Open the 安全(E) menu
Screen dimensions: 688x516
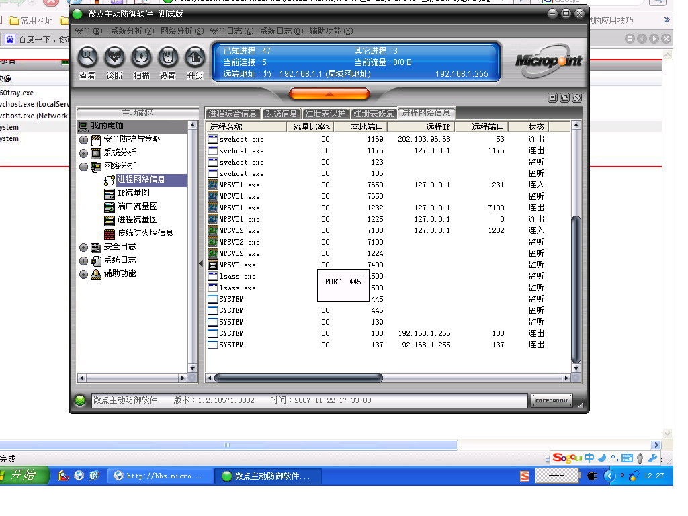coord(89,31)
